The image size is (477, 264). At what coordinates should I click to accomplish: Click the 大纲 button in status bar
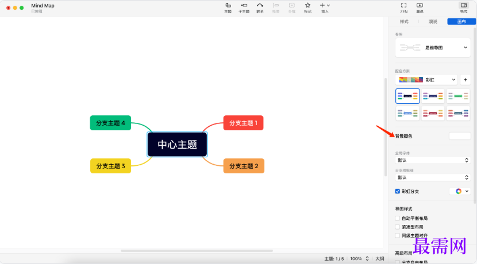(x=379, y=258)
